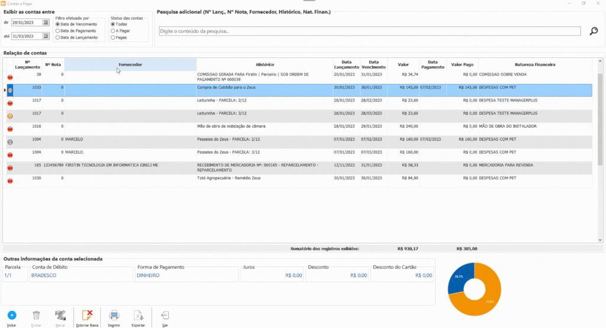The width and height of the screenshot is (606, 328).
Task: Select the Totó Agropecuária Remédio Zeus row
Action: click(298, 181)
